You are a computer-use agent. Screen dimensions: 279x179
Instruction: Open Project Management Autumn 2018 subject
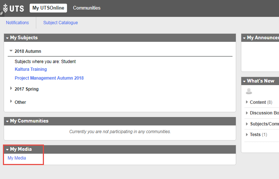pyautogui.click(x=49, y=78)
